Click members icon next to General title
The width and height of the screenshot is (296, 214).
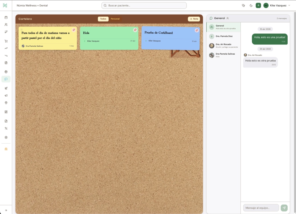click(228, 18)
